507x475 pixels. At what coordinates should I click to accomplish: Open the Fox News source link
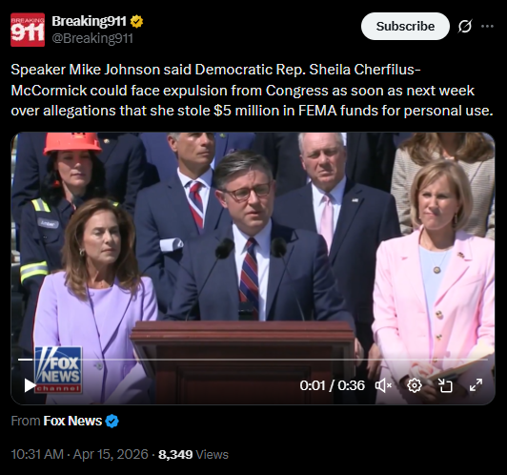pos(72,421)
